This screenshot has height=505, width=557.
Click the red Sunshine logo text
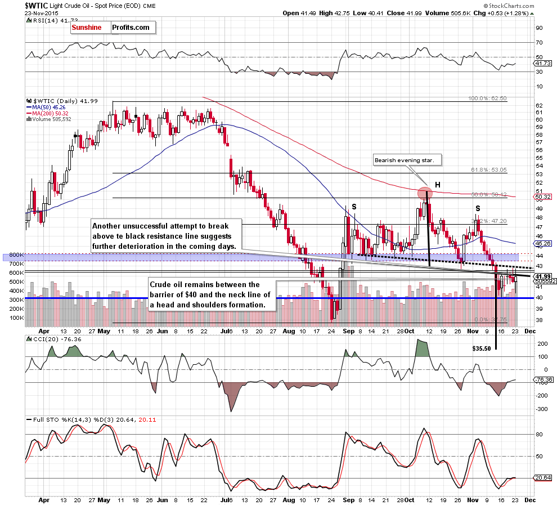tap(86, 28)
